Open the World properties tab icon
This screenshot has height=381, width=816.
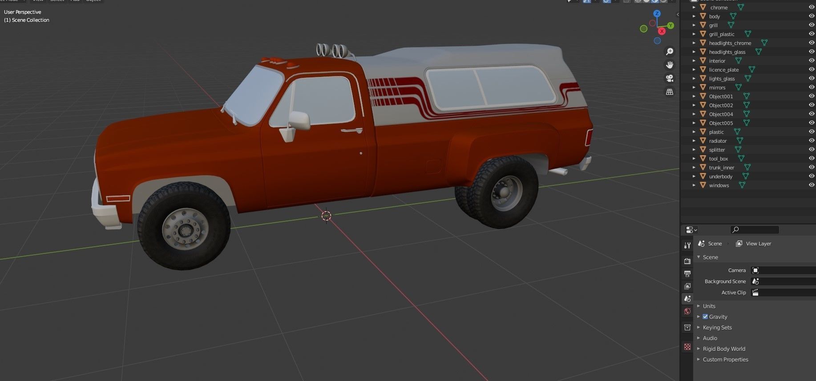[x=687, y=311]
